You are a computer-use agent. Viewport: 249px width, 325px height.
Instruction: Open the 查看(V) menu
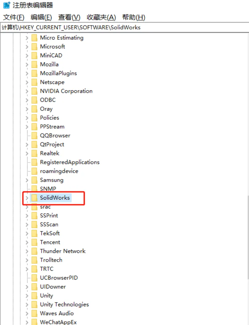click(x=69, y=17)
